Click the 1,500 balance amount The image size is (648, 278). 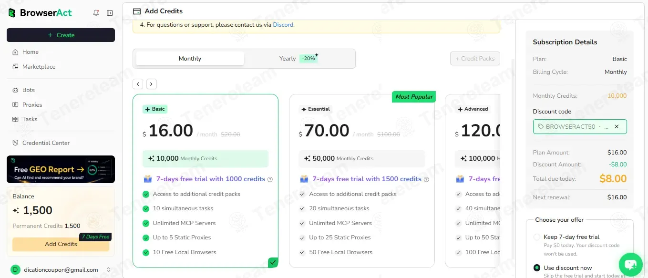coord(38,210)
